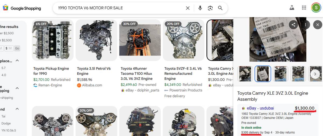This screenshot has height=136, width=323.
Task: Open Search Labs flask icon
Action: 292,8
